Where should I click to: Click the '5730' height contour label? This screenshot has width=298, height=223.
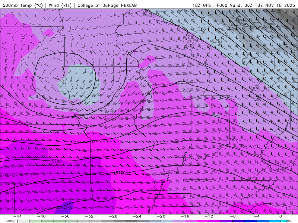coord(120,173)
